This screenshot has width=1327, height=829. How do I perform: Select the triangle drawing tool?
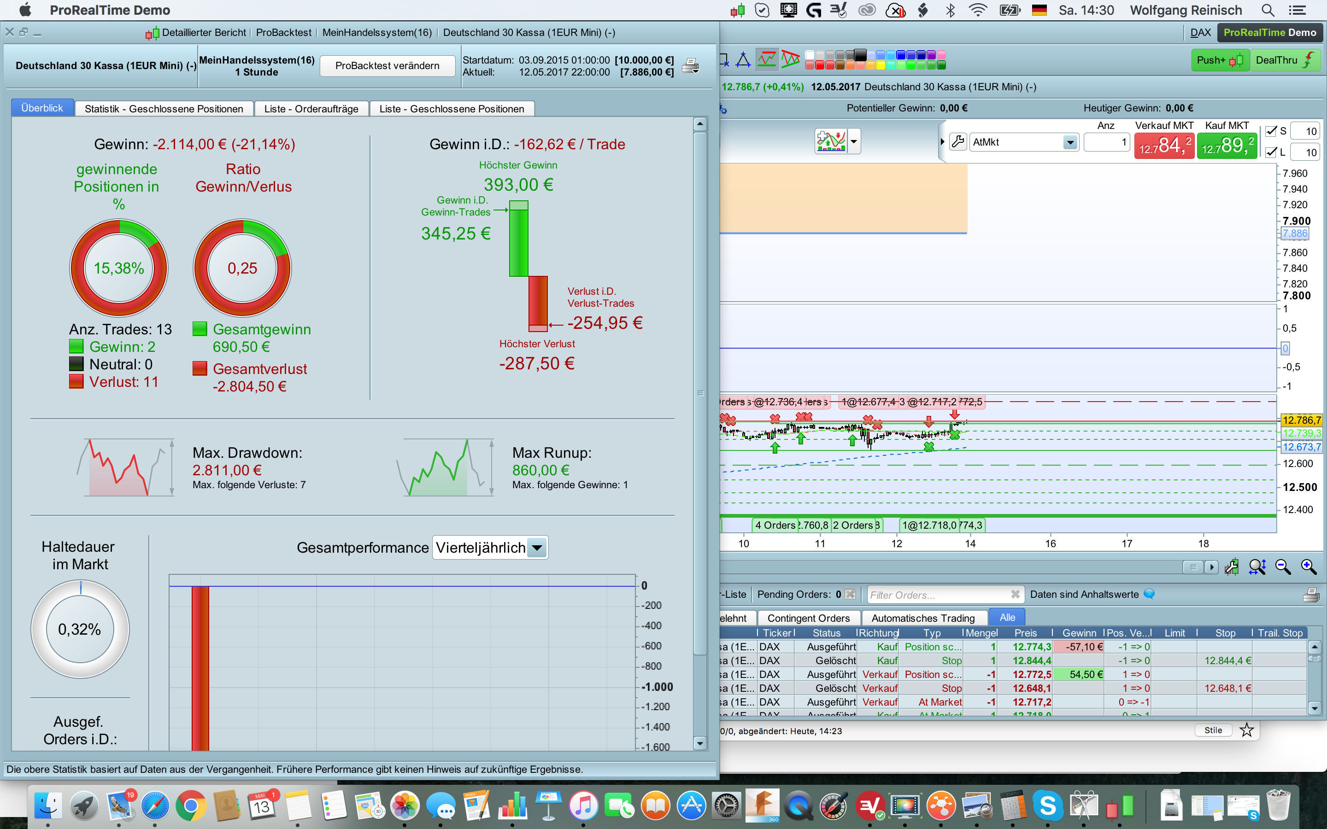point(743,59)
